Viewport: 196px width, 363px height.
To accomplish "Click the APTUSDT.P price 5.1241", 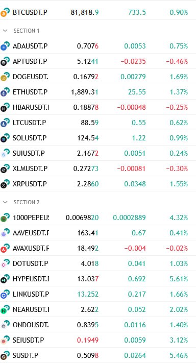I will point(87,62).
